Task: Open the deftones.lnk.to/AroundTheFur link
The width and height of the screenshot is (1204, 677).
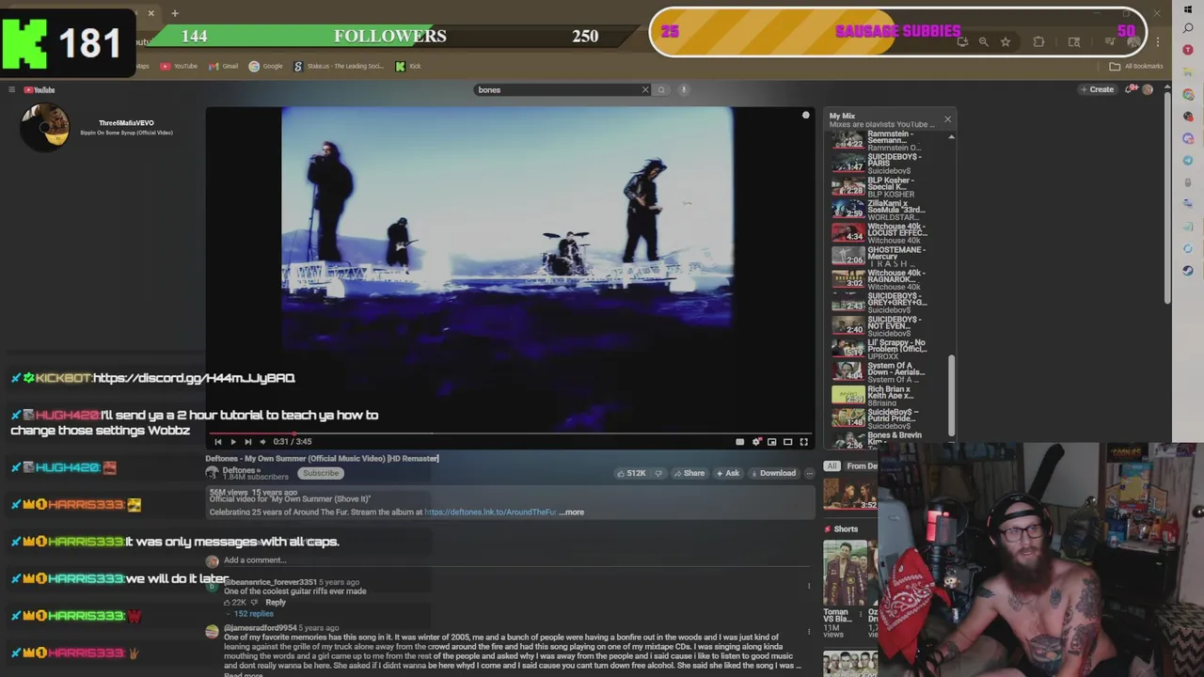Action: pyautogui.click(x=490, y=512)
